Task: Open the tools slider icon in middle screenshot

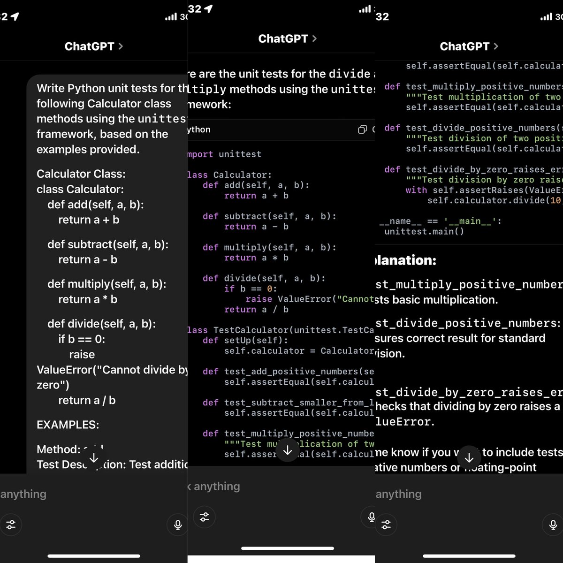Action: click(x=205, y=517)
